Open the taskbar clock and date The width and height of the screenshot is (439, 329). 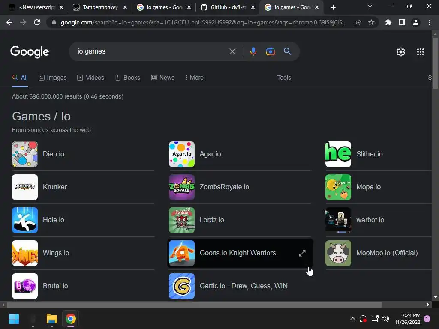(x=408, y=319)
